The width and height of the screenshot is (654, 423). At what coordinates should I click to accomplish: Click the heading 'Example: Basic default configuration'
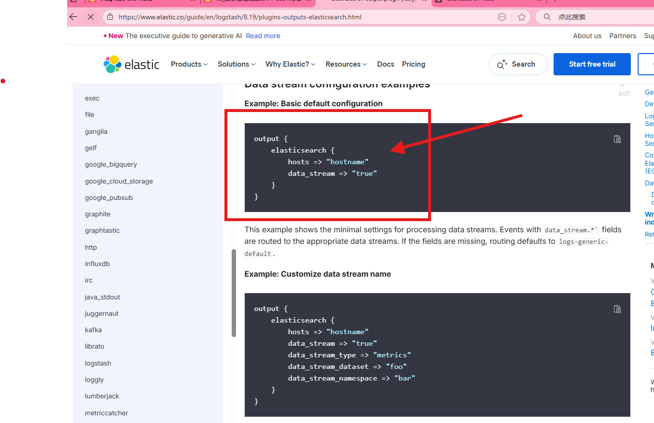tap(313, 103)
